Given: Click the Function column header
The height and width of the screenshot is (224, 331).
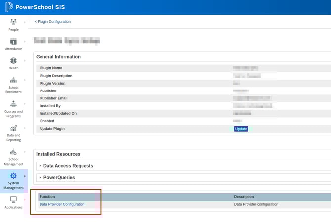Looking at the screenshot, I should [x=47, y=196].
